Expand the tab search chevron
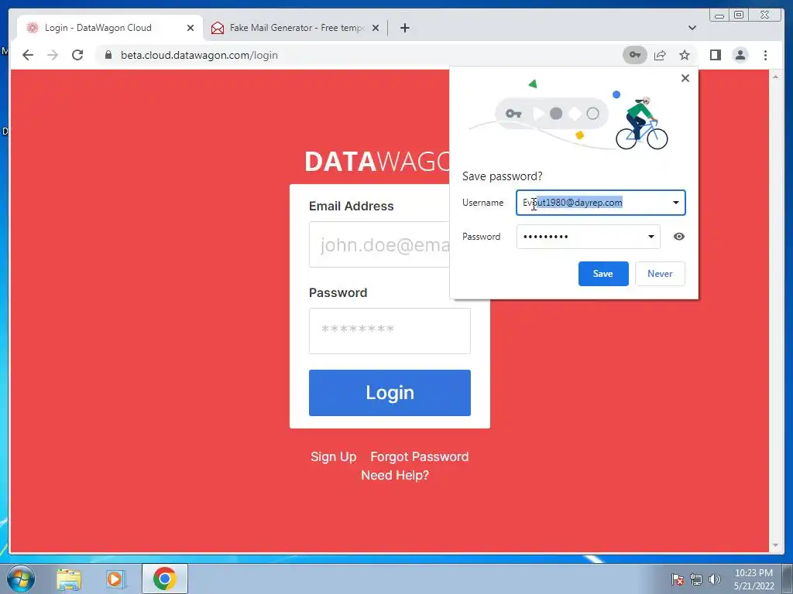This screenshot has height=594, width=793. point(692,28)
